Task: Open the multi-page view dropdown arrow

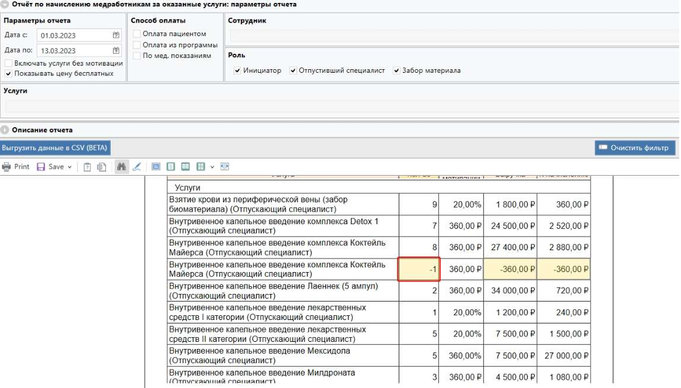Action: [x=212, y=167]
